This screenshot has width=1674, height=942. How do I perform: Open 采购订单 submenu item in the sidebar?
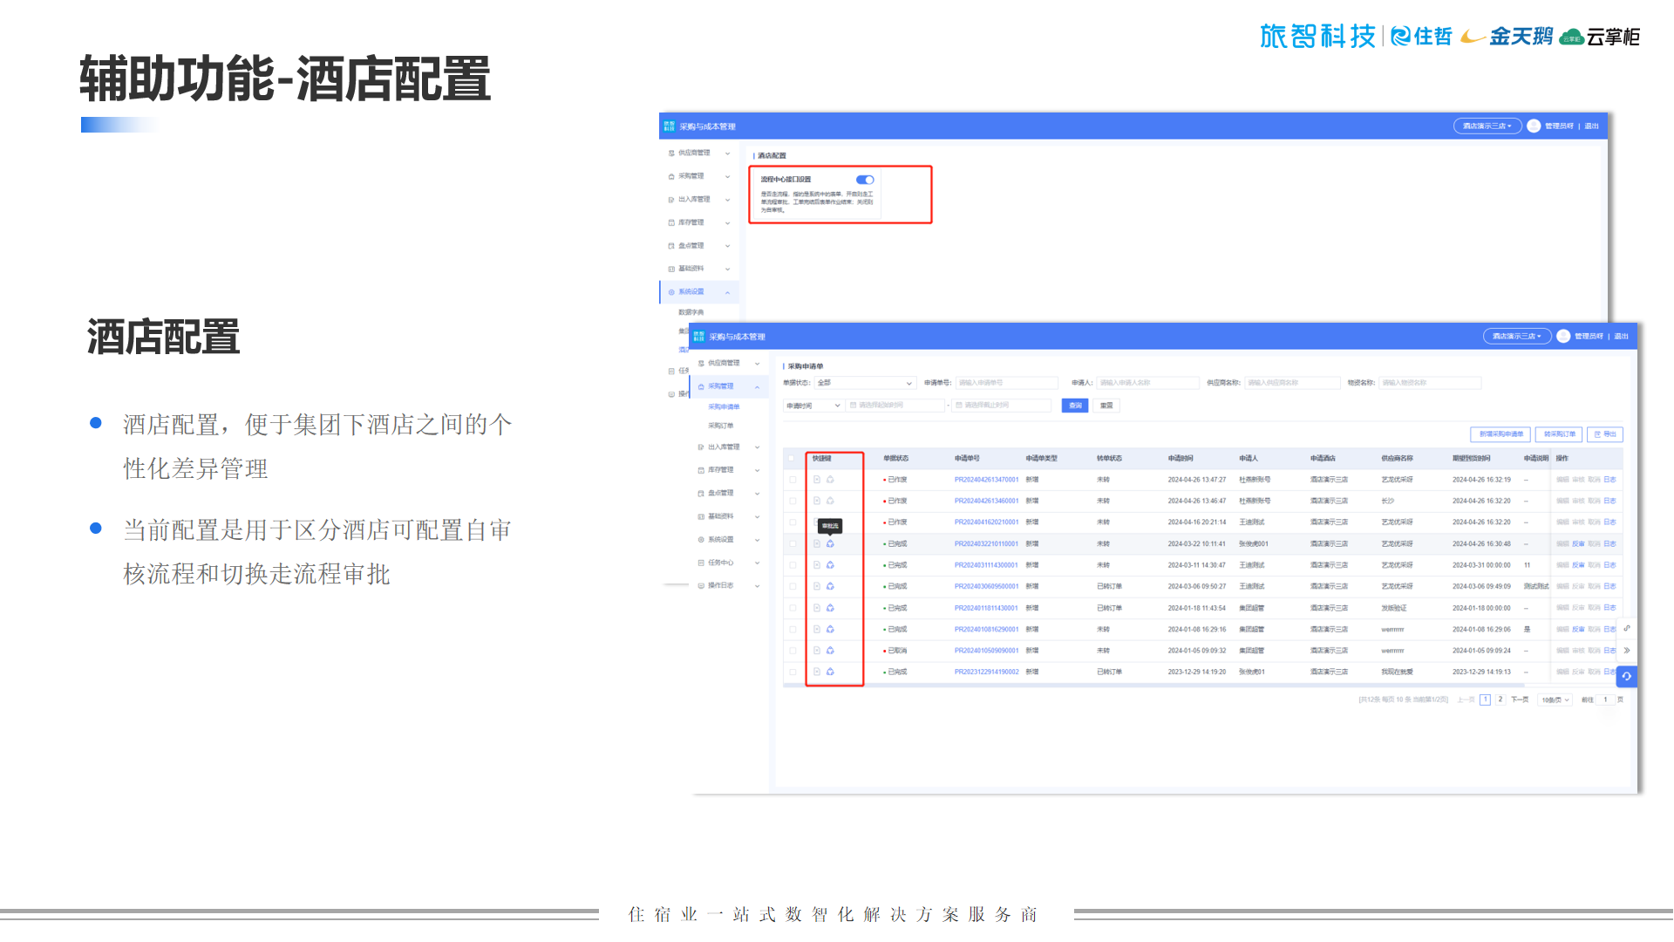click(720, 426)
